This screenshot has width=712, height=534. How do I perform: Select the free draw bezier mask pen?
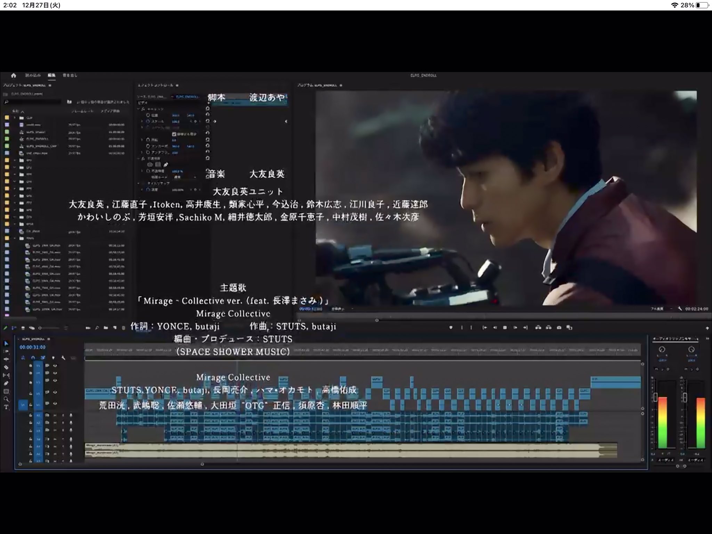point(166,164)
